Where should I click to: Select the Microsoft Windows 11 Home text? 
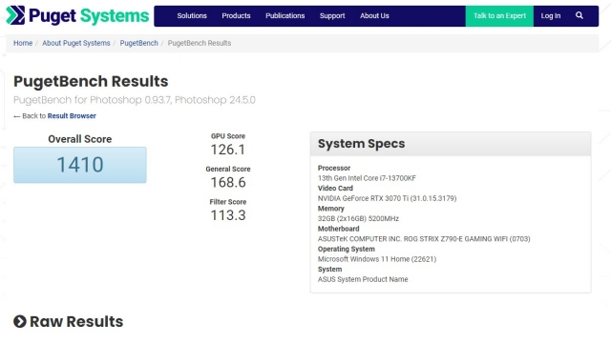[377, 259]
